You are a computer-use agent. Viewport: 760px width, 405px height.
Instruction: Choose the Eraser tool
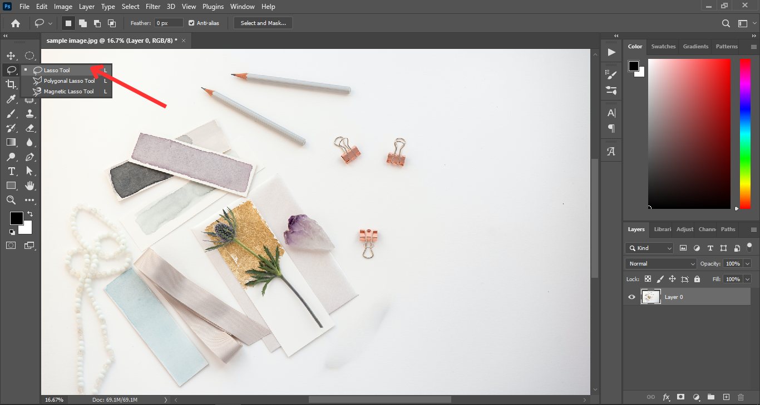click(x=30, y=128)
